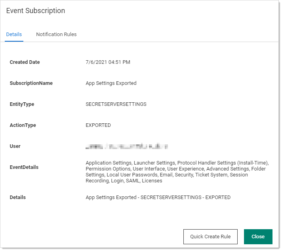
Task: Select the 7/6/2021 04:51 PM date value
Action: 108,62
